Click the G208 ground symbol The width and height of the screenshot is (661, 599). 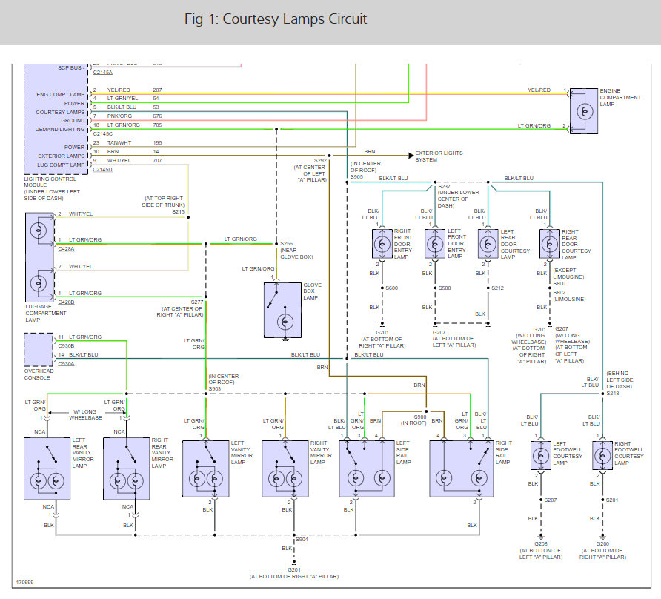pyautogui.click(x=541, y=537)
